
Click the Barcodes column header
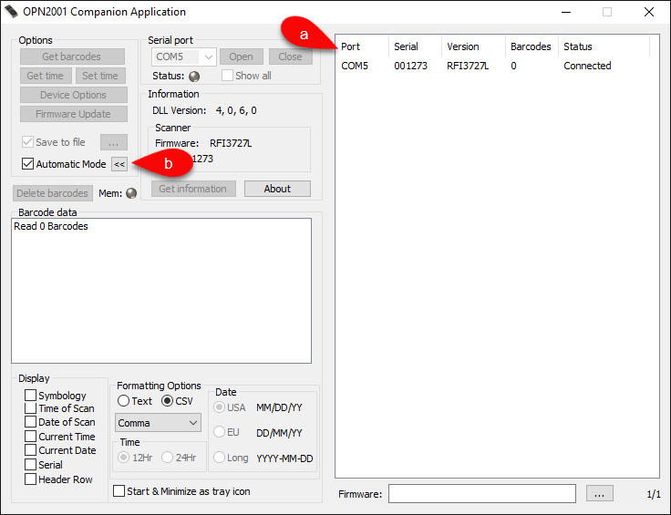click(532, 46)
